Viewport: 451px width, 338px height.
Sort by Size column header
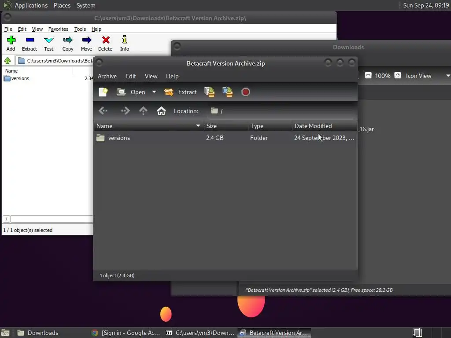tap(226, 126)
